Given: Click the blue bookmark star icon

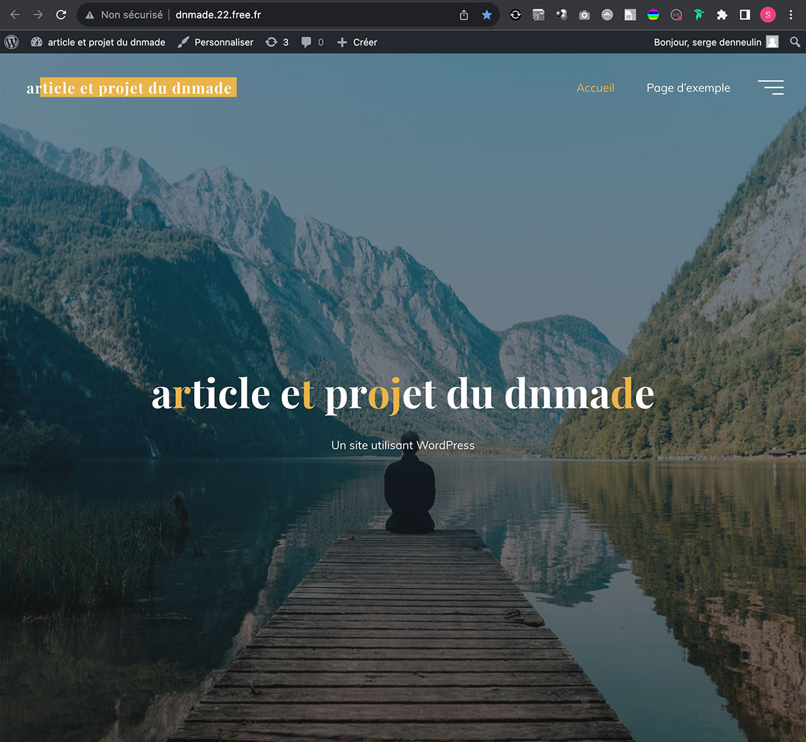Looking at the screenshot, I should (487, 15).
